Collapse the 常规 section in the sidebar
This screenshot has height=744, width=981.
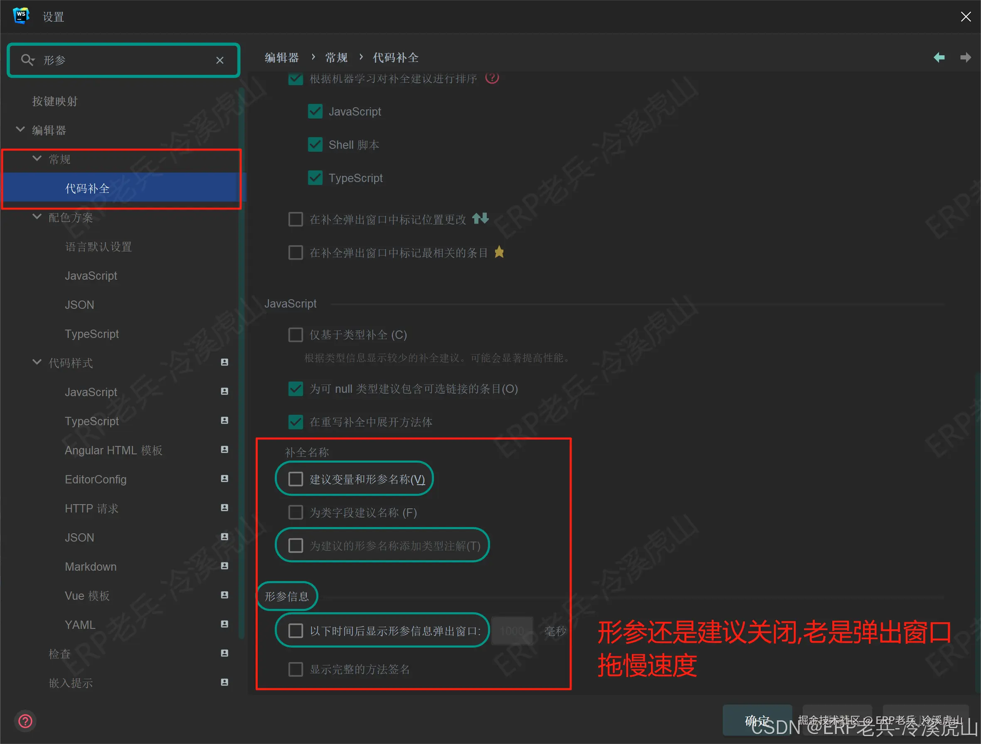pos(37,159)
